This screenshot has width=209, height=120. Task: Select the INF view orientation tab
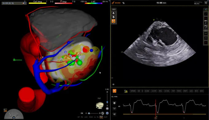101,117
